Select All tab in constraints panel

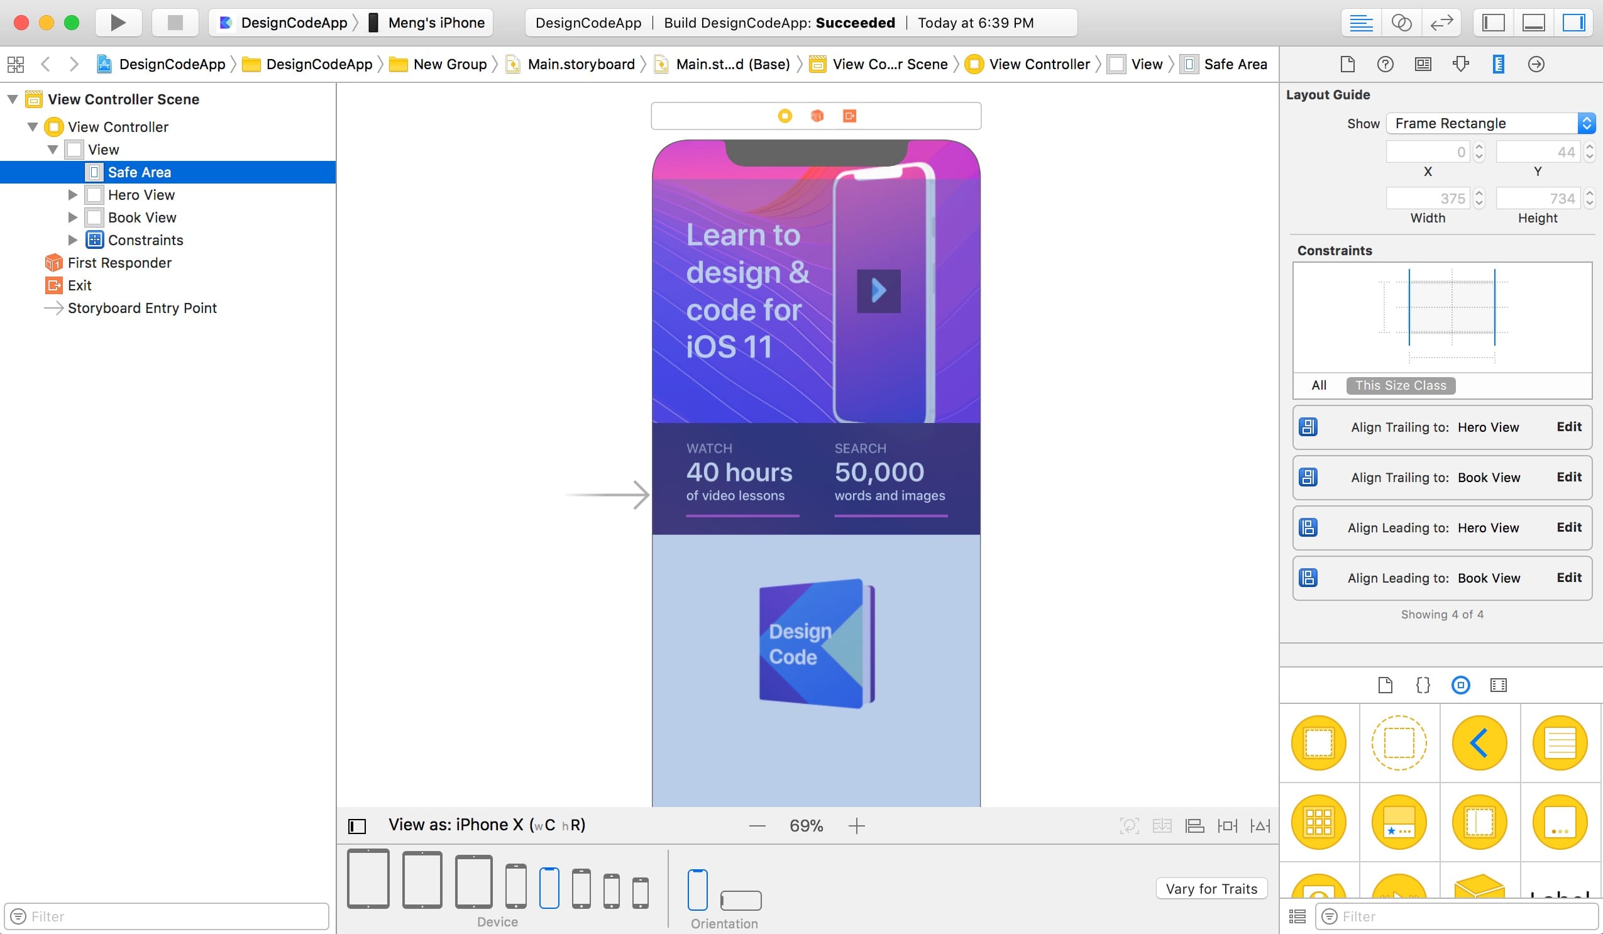1318,385
